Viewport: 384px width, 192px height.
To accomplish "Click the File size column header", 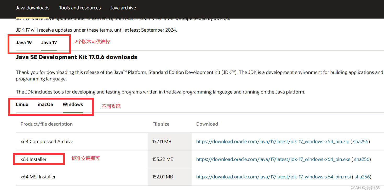I will click(161, 124).
